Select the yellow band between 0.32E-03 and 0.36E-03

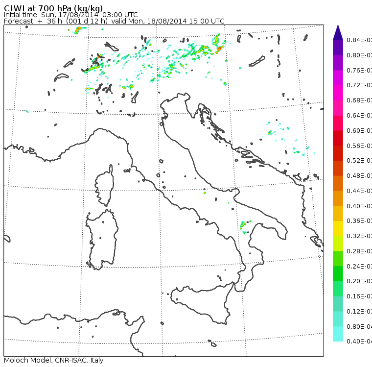coord(338,228)
